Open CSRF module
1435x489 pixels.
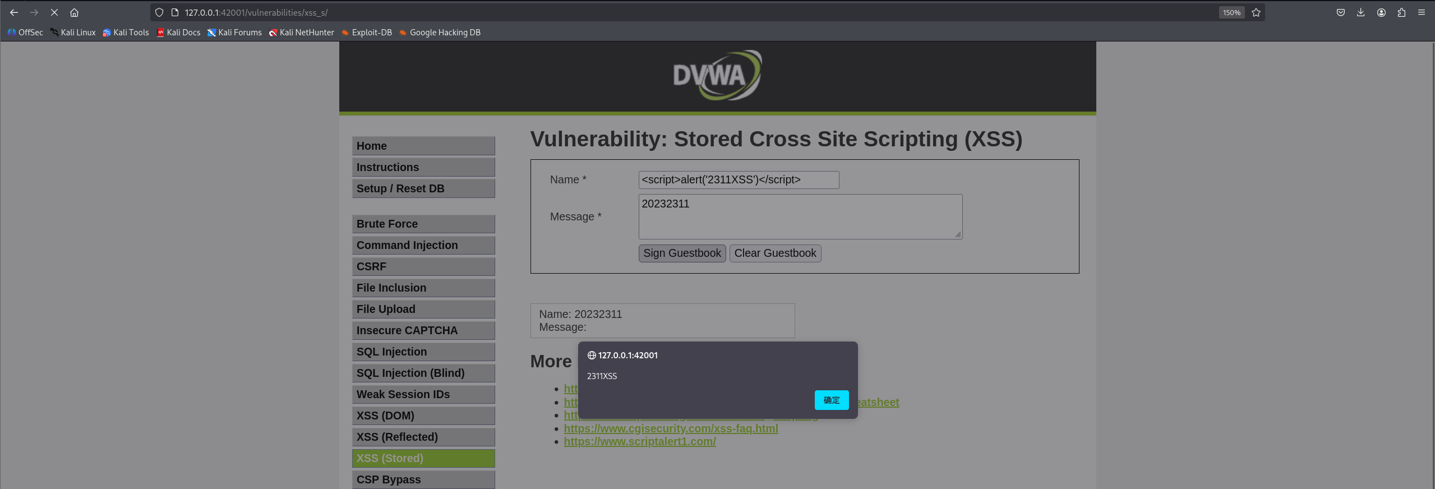tap(423, 266)
